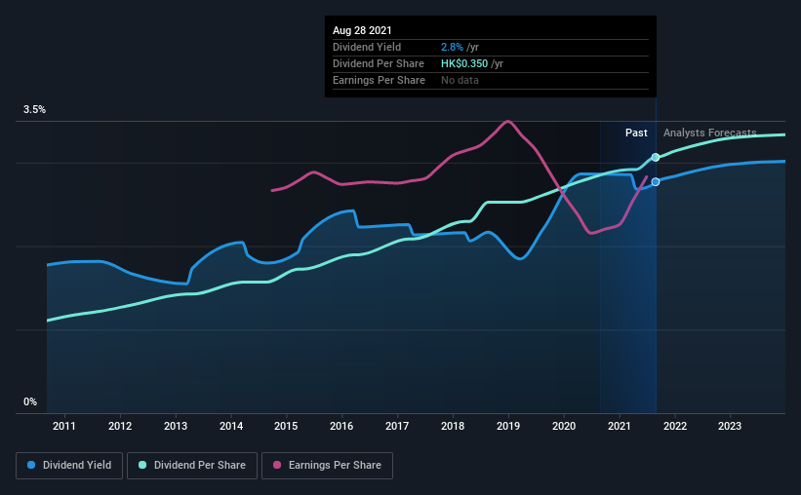Click the 2.8% dividend yield tooltip value
The height and width of the screenshot is (495, 801).
click(452, 47)
